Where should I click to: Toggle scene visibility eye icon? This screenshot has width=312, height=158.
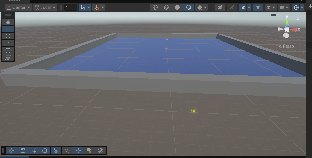(258, 7)
